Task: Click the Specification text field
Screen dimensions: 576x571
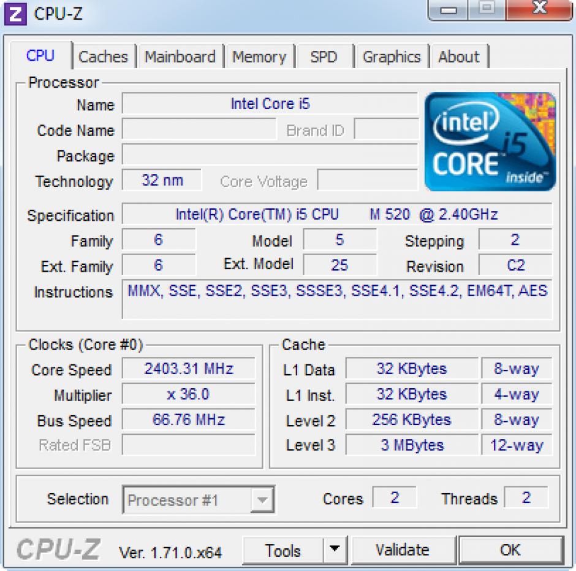Action: coord(336,215)
